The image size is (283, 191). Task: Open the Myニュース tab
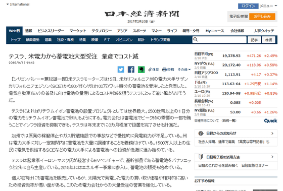(x=215, y=31)
